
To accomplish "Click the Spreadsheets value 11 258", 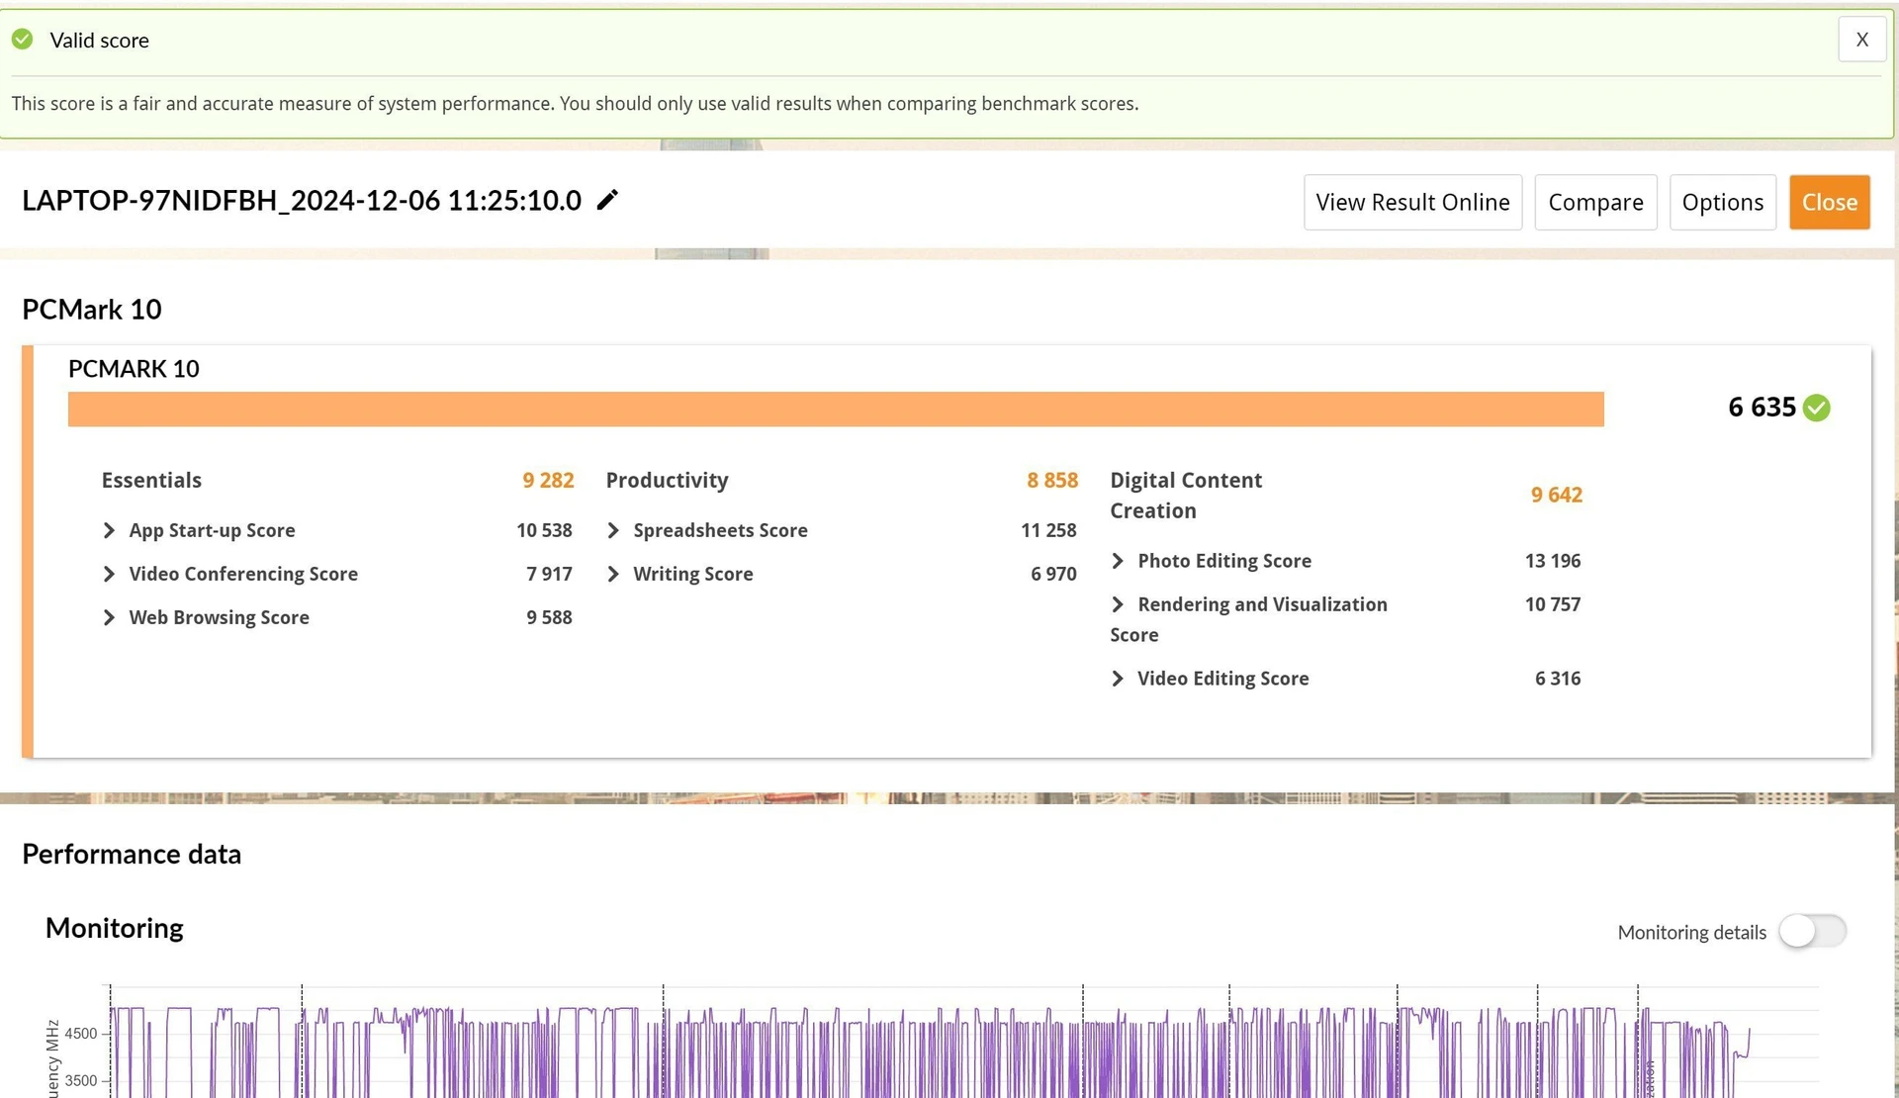I will [x=1048, y=530].
